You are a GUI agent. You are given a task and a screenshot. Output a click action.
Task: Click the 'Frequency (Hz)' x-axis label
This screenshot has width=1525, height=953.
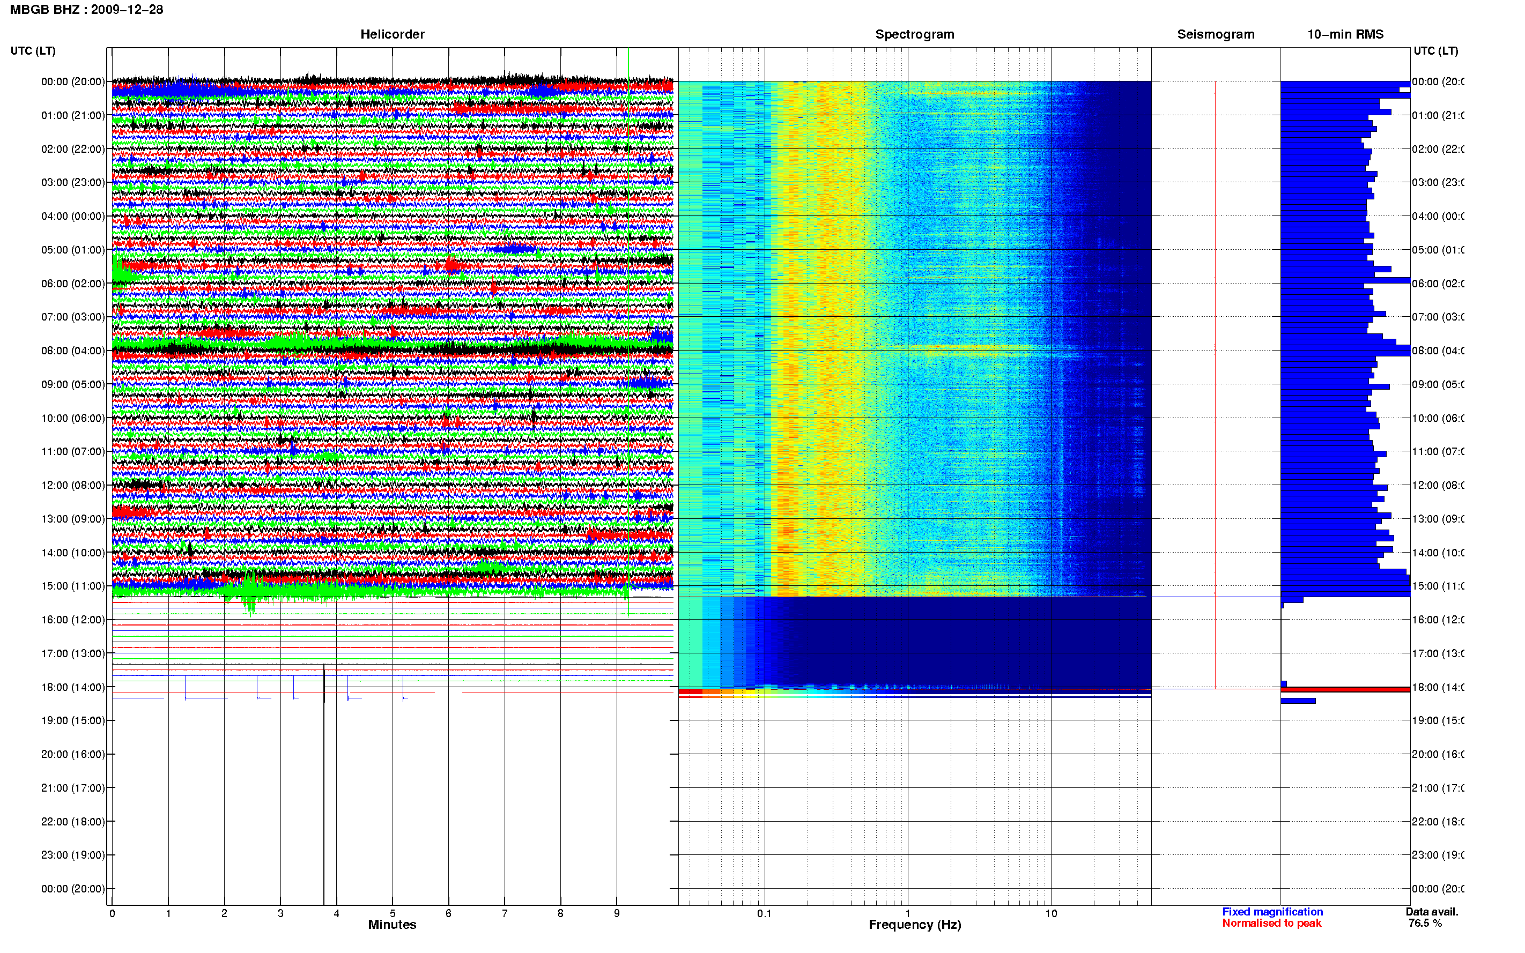[915, 925]
